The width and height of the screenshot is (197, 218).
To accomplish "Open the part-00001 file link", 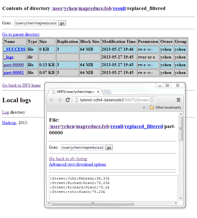I will coord(14,73).
